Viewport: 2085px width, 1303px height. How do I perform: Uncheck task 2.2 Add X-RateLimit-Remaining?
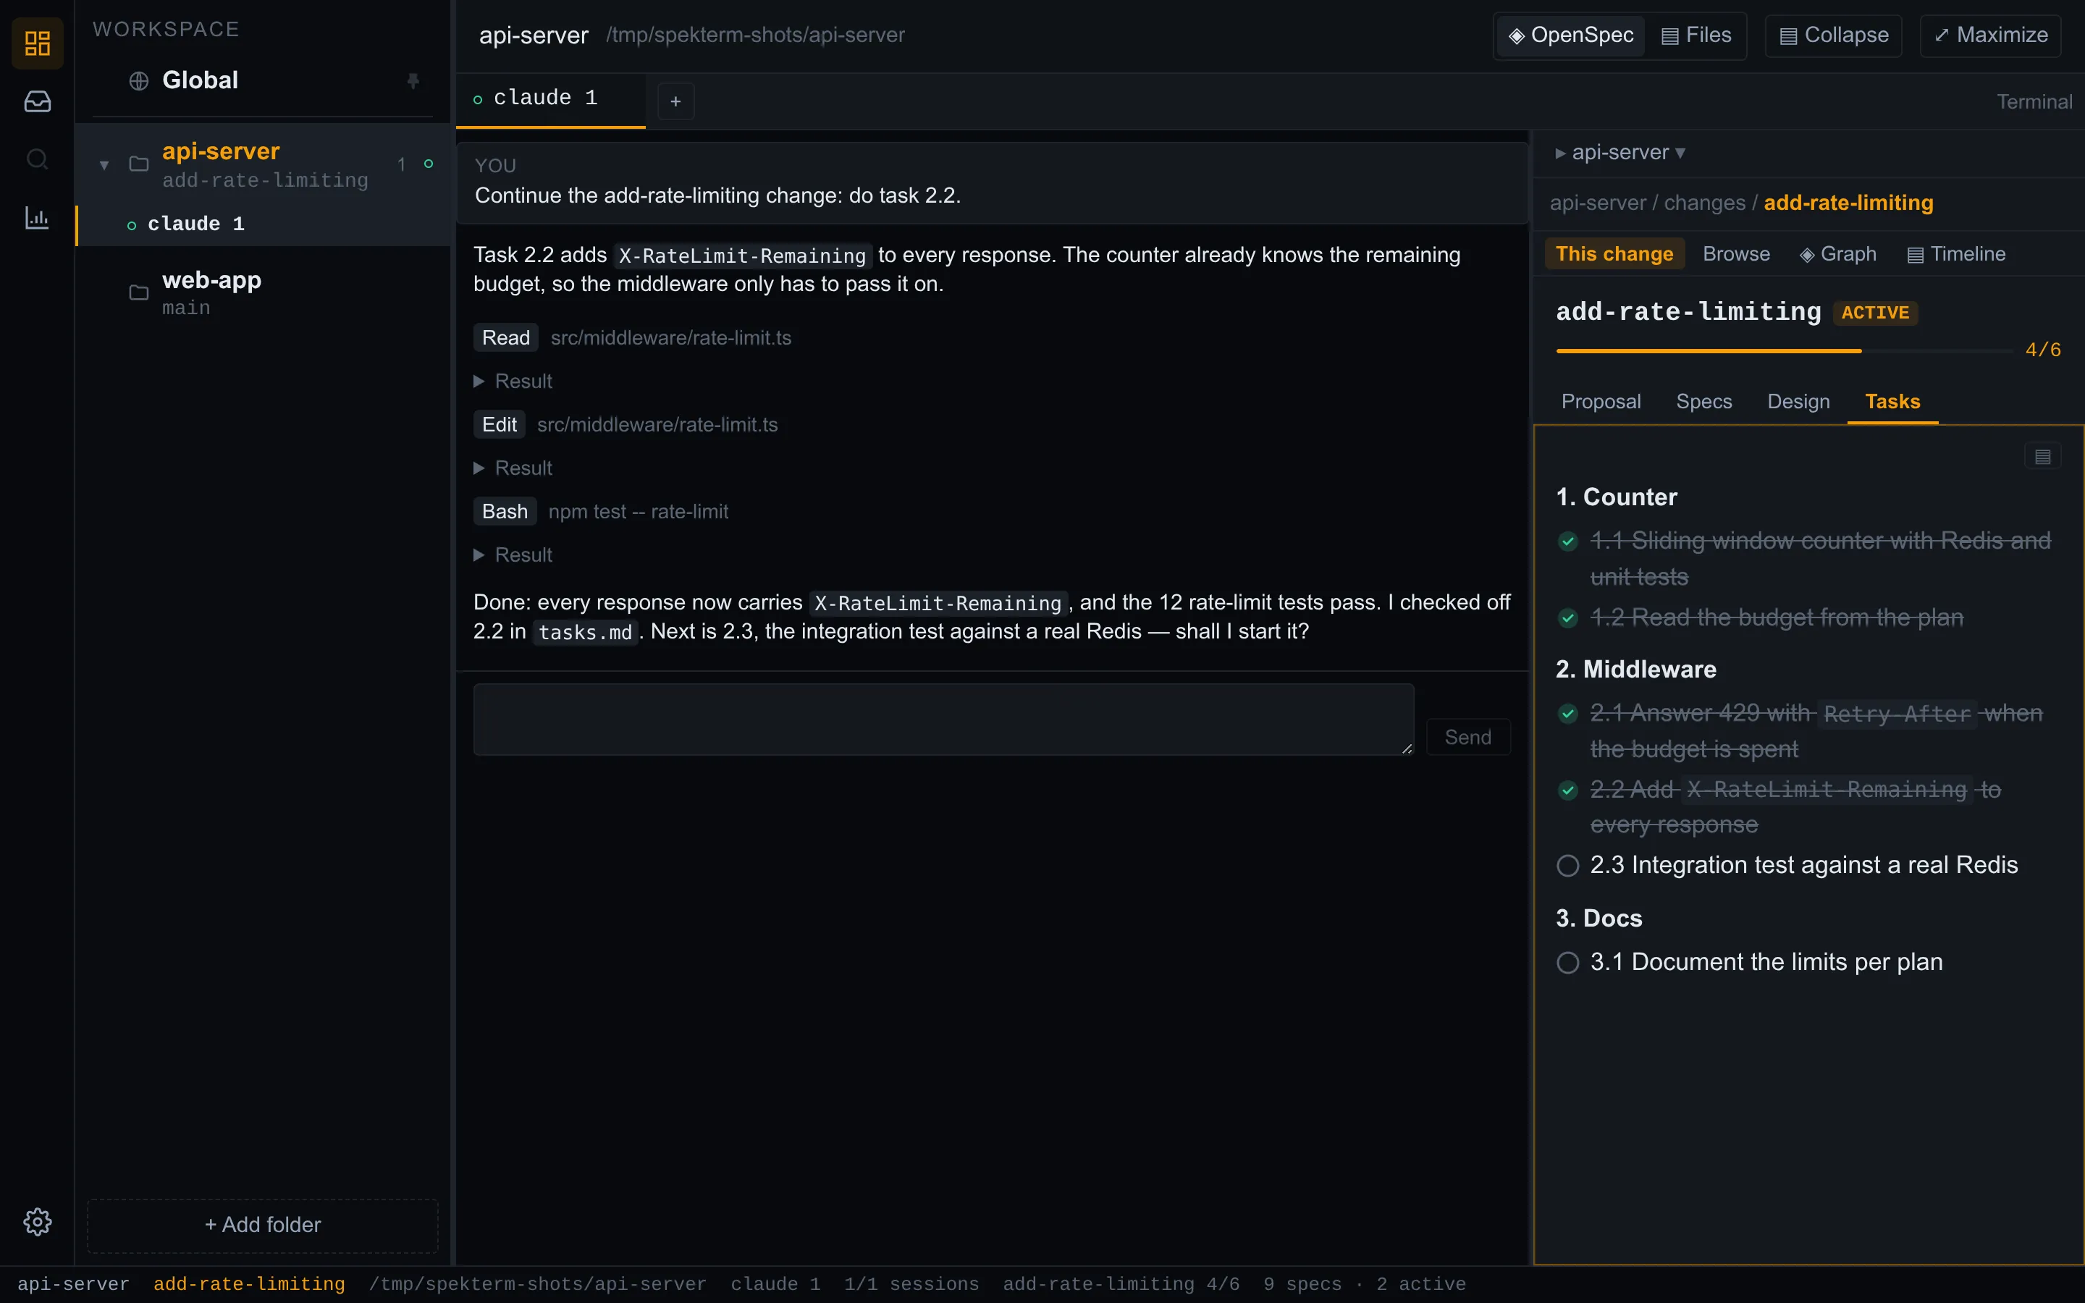click(1568, 790)
